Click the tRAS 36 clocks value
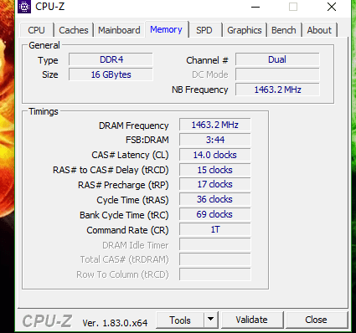The image size is (356, 333). point(214,199)
